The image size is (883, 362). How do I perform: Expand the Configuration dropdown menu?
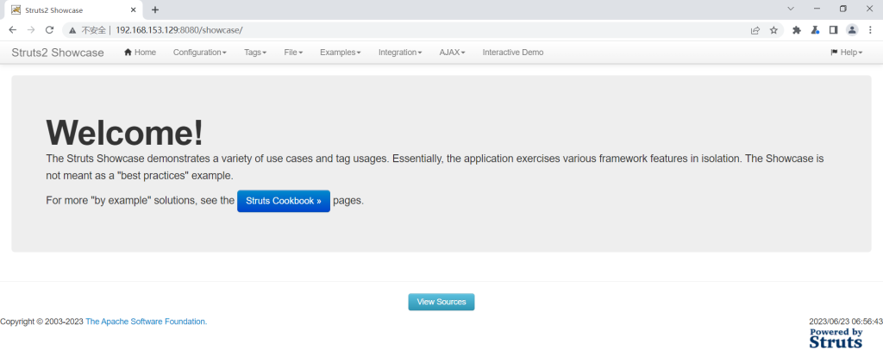coord(200,53)
